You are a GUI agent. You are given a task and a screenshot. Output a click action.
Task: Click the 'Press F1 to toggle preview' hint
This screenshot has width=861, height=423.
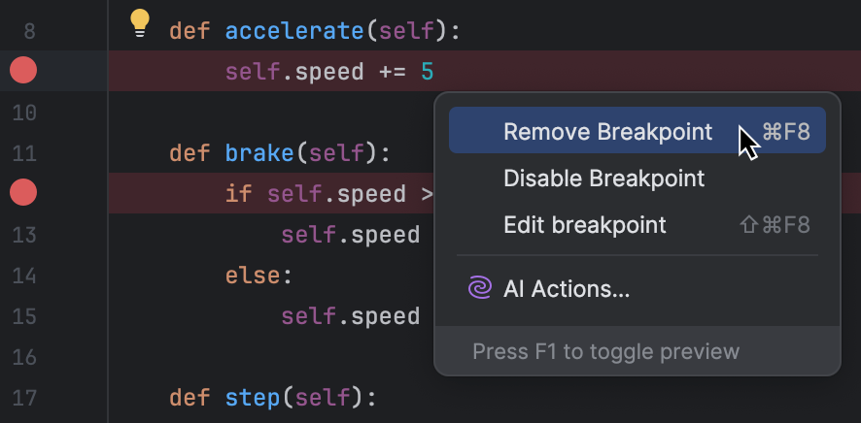pos(605,351)
